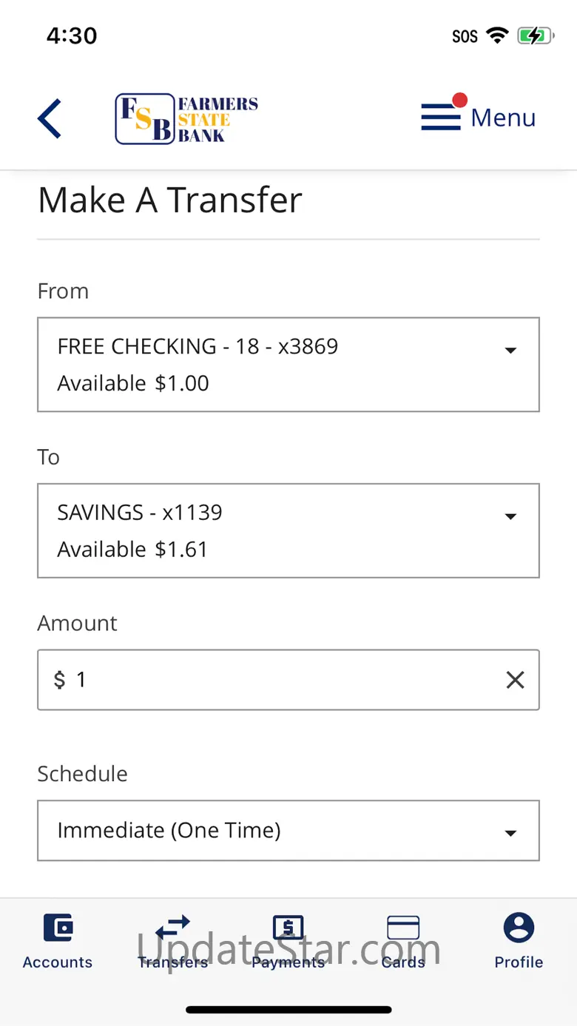Click the Amount input field
This screenshot has width=577, height=1026.
pos(281,680)
